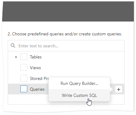
Task: Tick the Queries checkbox
Action: pos(24,89)
